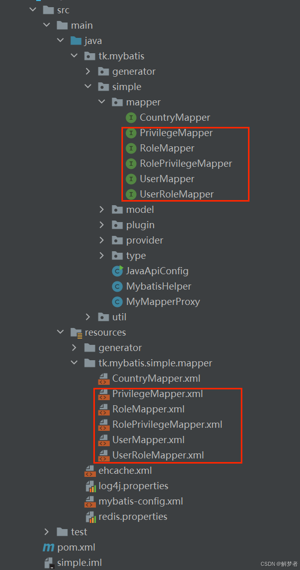Click the java source root folder icon

click(x=76, y=40)
